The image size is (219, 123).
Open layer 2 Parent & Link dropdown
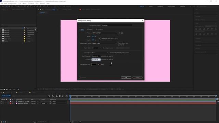tap(60, 103)
